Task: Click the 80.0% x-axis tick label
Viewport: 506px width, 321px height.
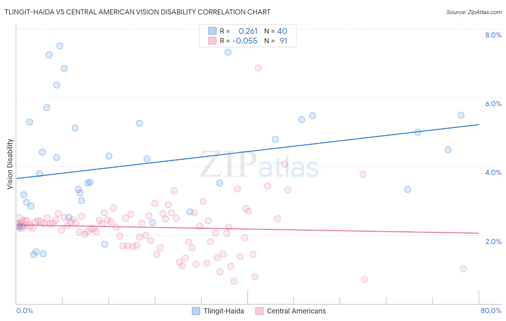Action: pyautogui.click(x=491, y=311)
